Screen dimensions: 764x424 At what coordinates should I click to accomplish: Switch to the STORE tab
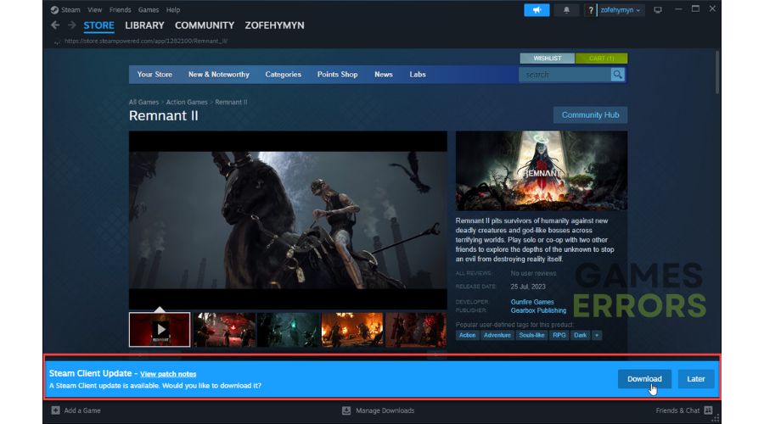click(99, 25)
